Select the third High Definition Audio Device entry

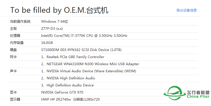pos(67,85)
